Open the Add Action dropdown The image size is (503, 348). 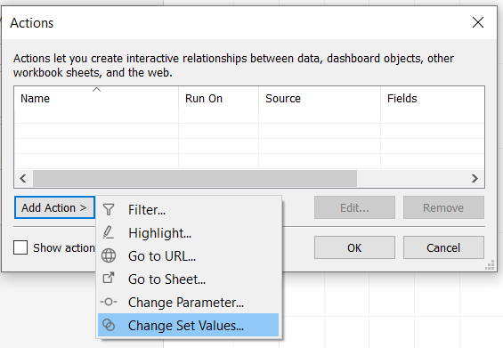pyautogui.click(x=54, y=207)
